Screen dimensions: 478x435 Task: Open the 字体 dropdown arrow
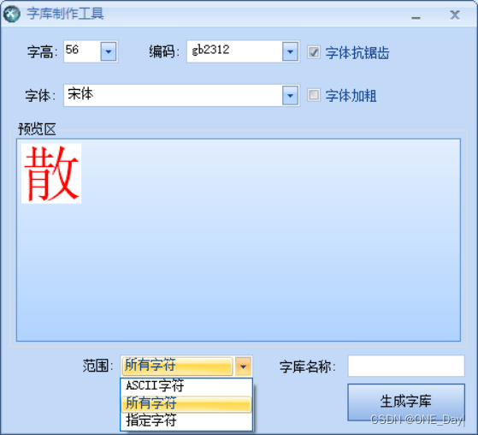(290, 96)
